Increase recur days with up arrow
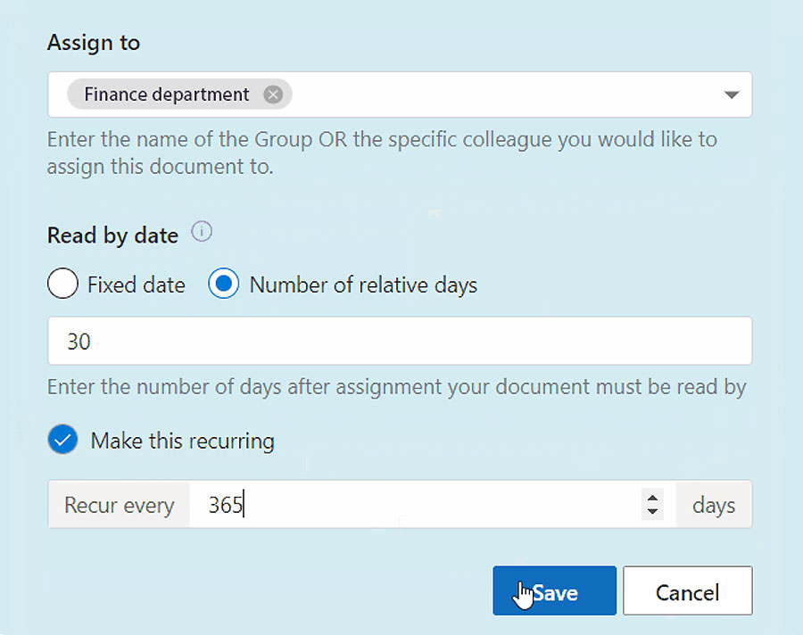This screenshot has width=803, height=635. [652, 499]
